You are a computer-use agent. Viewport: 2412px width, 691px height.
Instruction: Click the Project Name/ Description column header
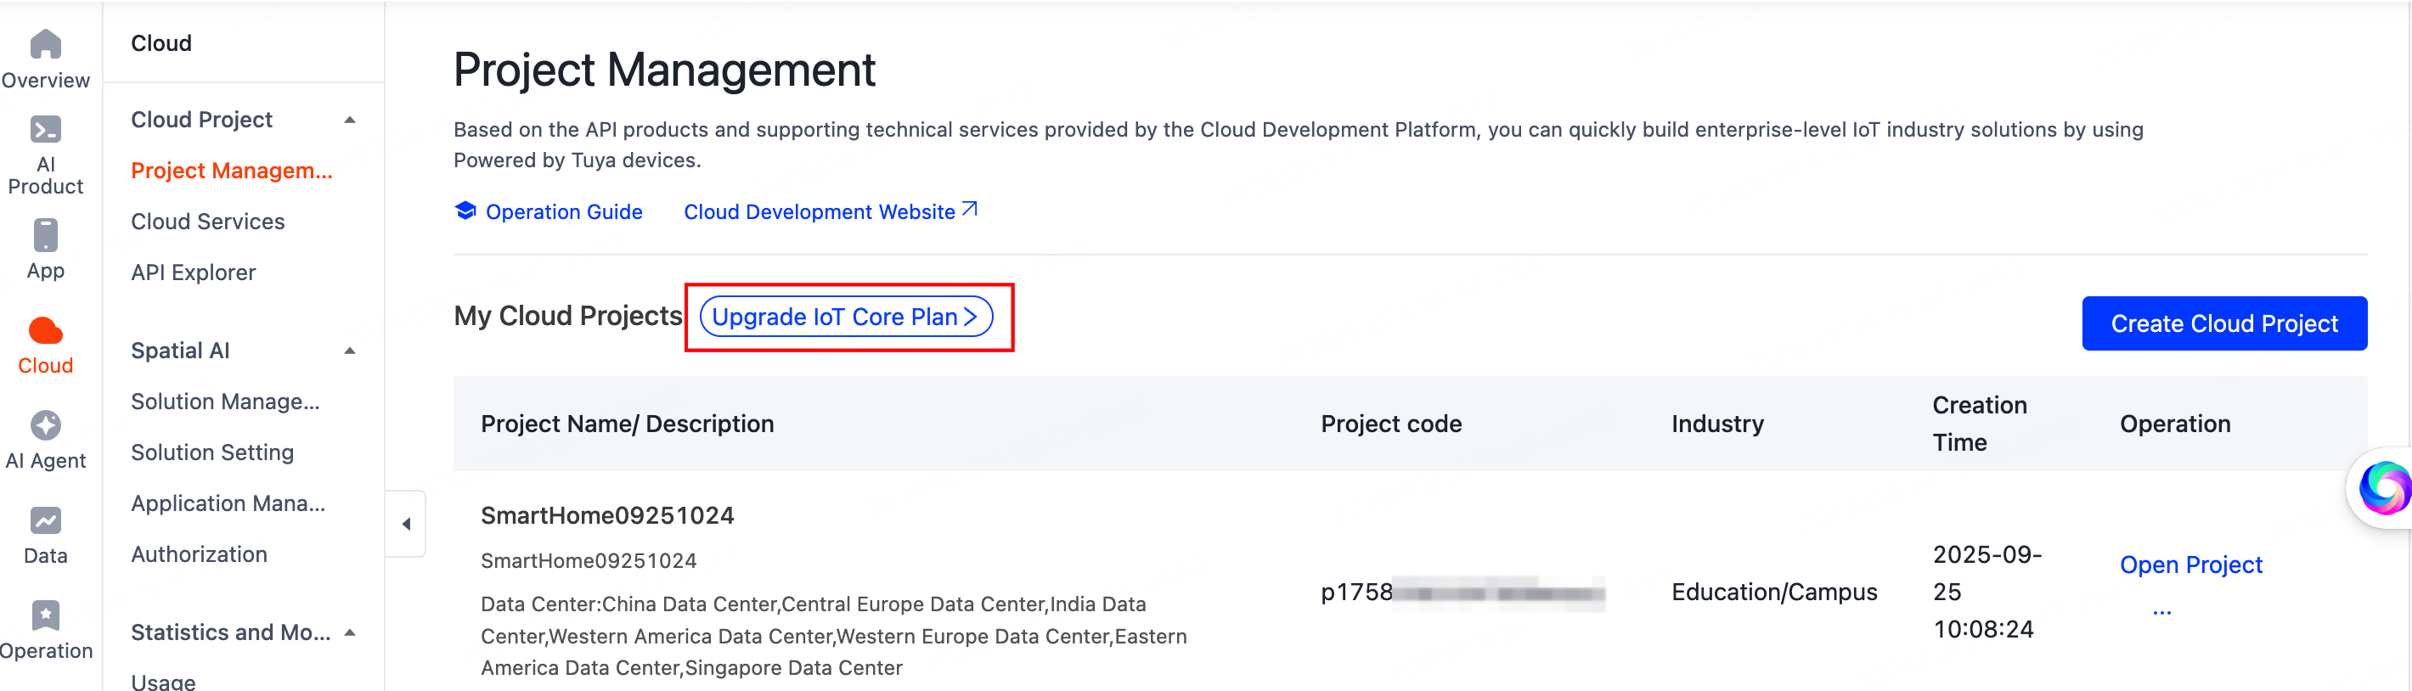coord(627,424)
